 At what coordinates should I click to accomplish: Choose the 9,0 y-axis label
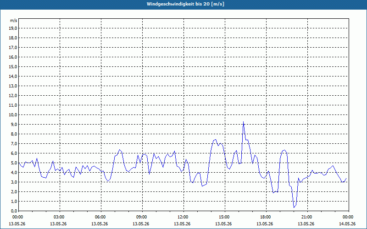14,124
